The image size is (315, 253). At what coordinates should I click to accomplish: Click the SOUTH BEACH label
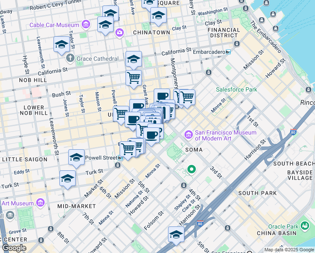click(x=294, y=164)
